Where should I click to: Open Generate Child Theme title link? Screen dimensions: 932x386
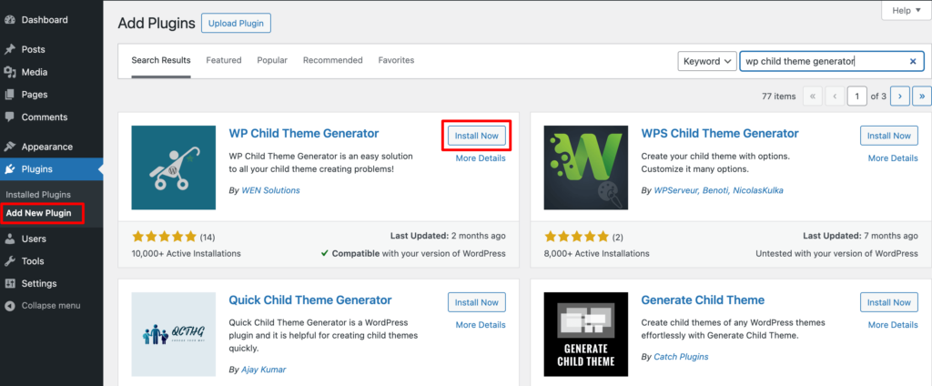pos(703,300)
